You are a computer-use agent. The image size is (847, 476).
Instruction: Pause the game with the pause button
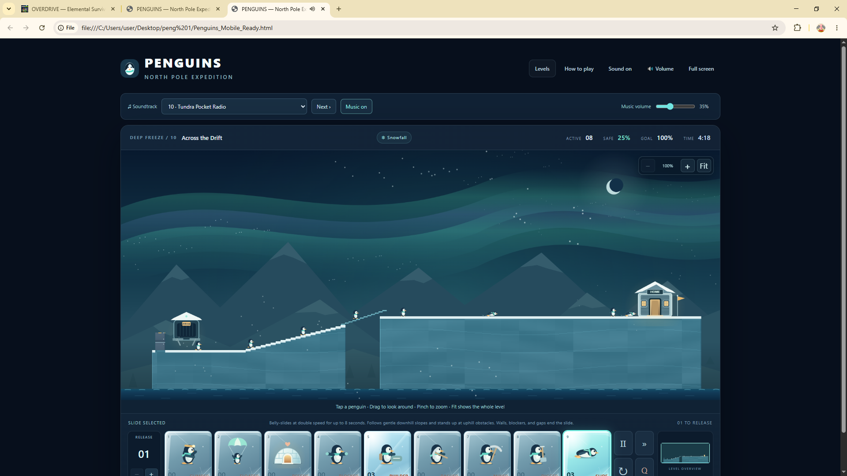(x=623, y=444)
